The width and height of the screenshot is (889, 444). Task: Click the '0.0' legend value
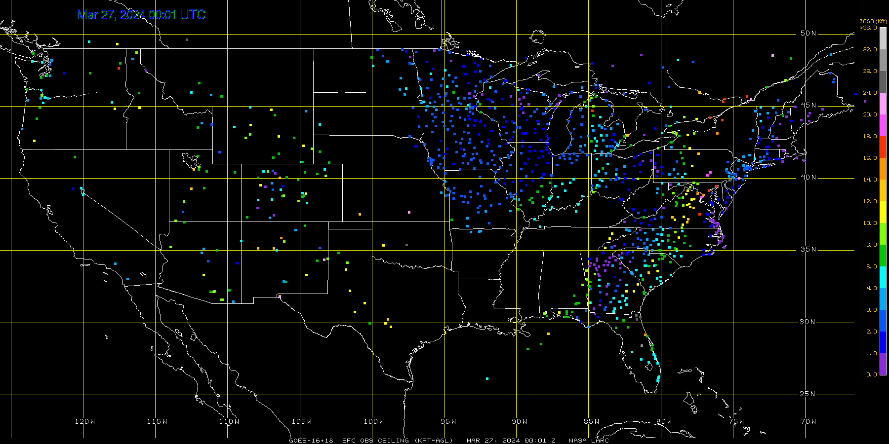(x=872, y=374)
